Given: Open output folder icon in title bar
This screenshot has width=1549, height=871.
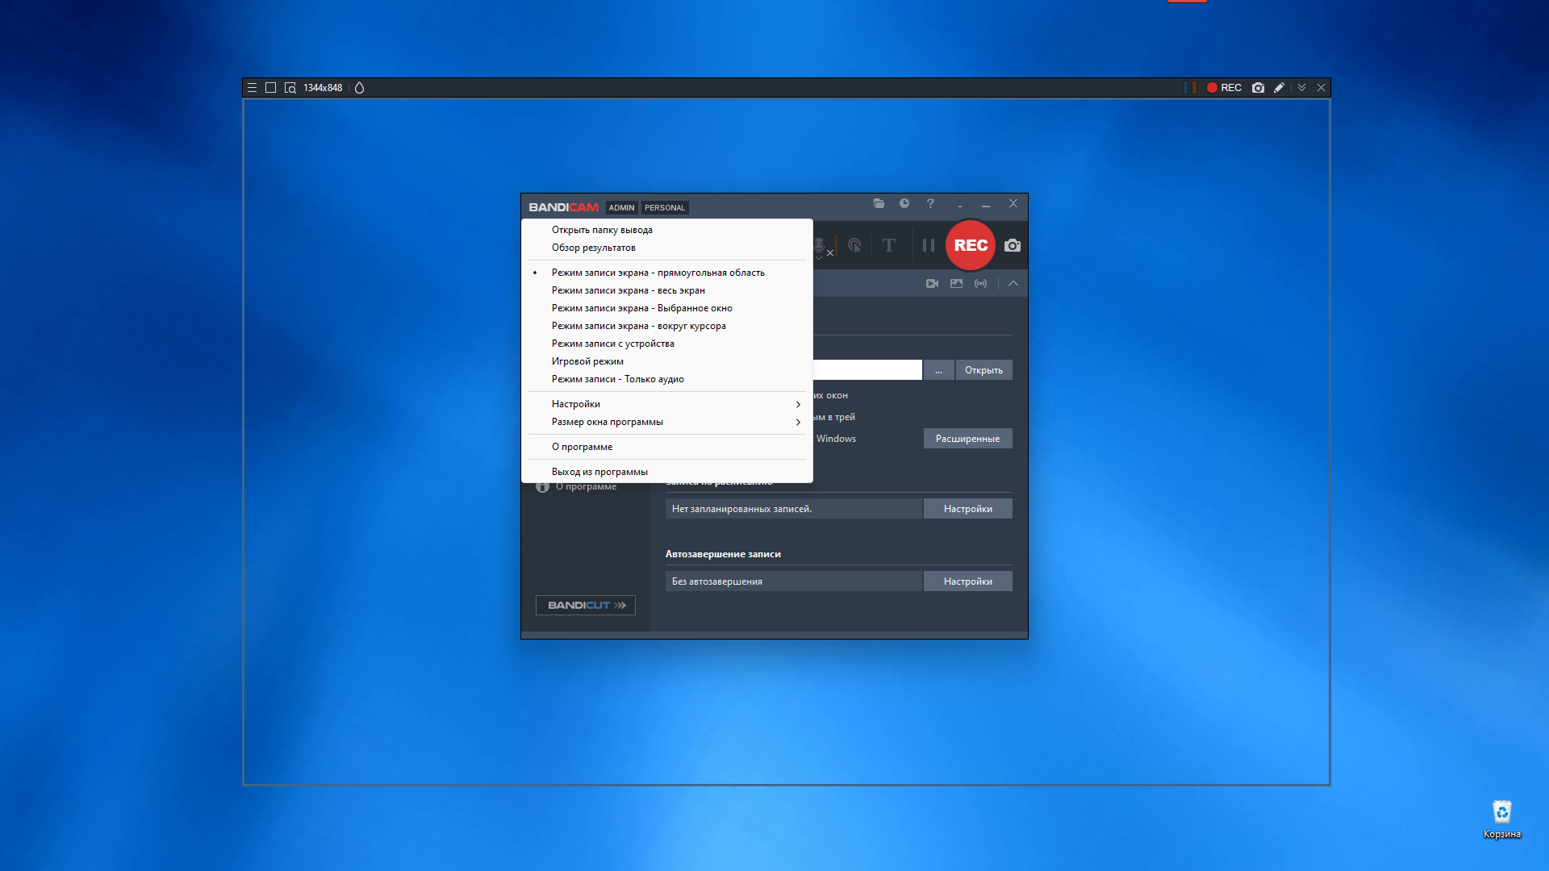Looking at the screenshot, I should pos(879,204).
